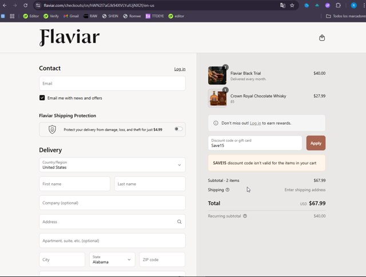Click the shield icon in Shipping Protection
This screenshot has height=277, width=366.
tap(52, 129)
